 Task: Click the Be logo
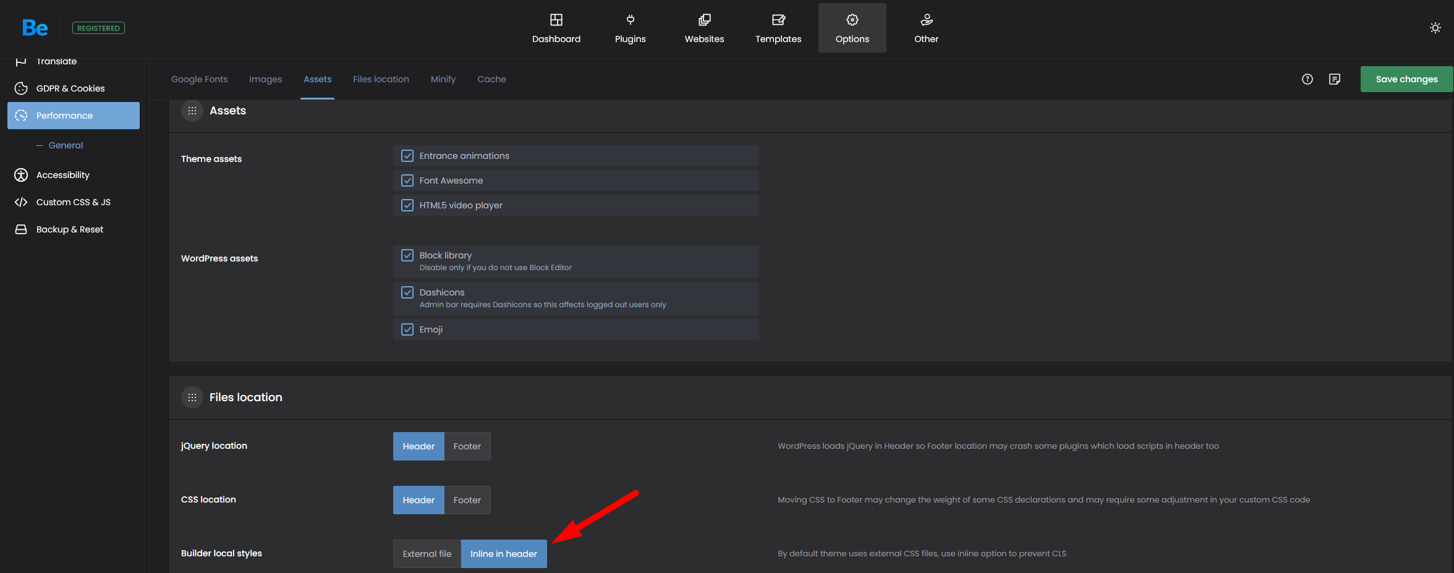35,28
